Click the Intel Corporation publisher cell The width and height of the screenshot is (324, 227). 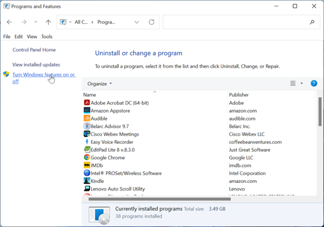point(247,174)
